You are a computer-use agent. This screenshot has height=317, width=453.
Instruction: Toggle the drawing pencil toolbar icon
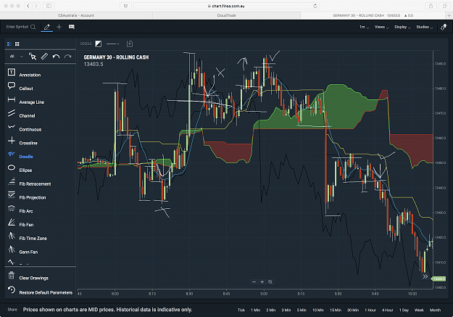coord(47,27)
